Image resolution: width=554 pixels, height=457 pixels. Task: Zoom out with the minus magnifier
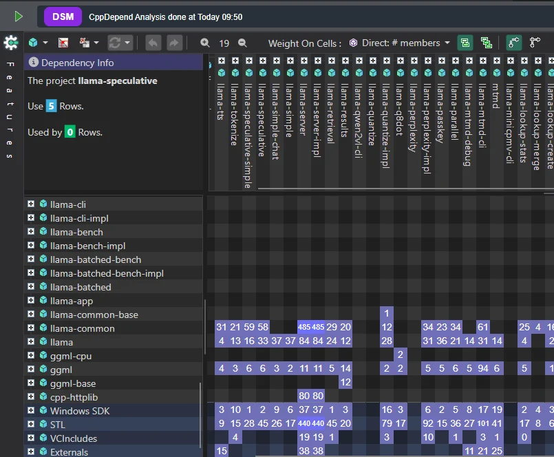242,43
